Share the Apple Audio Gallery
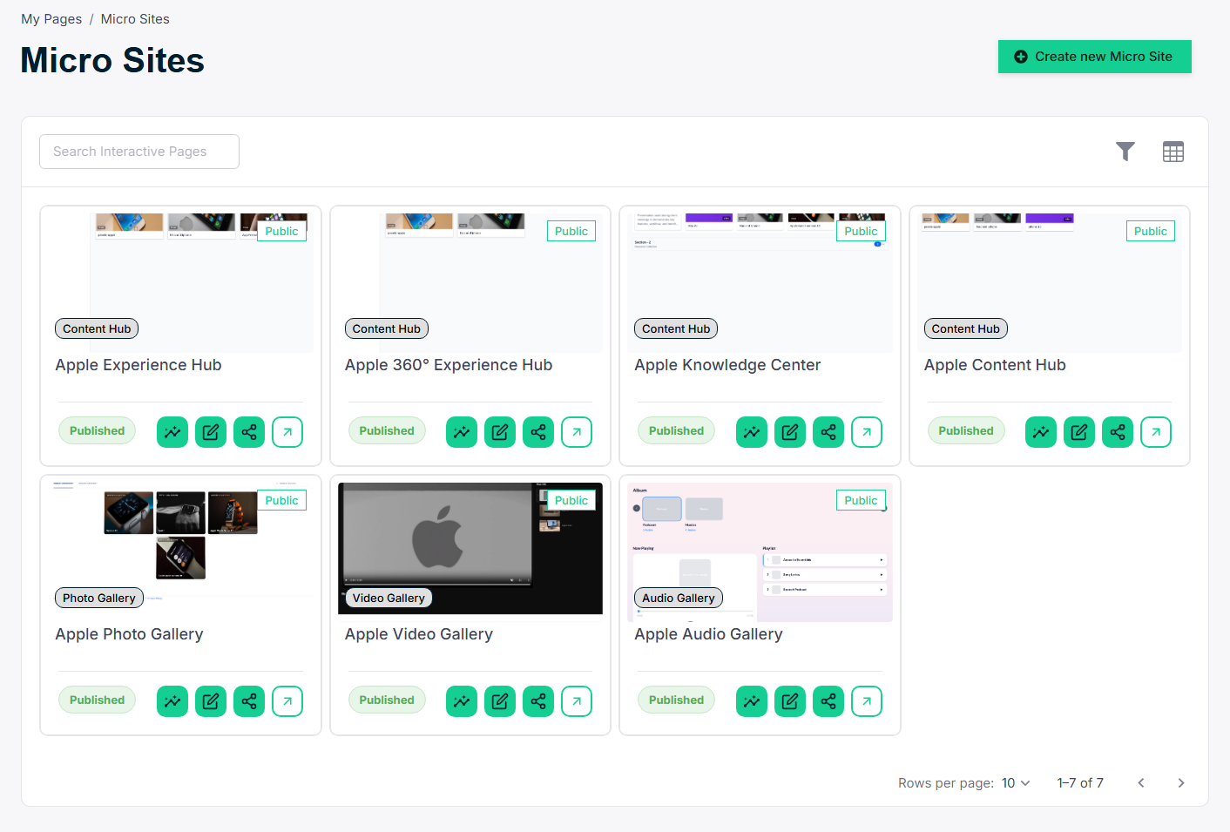This screenshot has width=1230, height=832. click(x=828, y=701)
